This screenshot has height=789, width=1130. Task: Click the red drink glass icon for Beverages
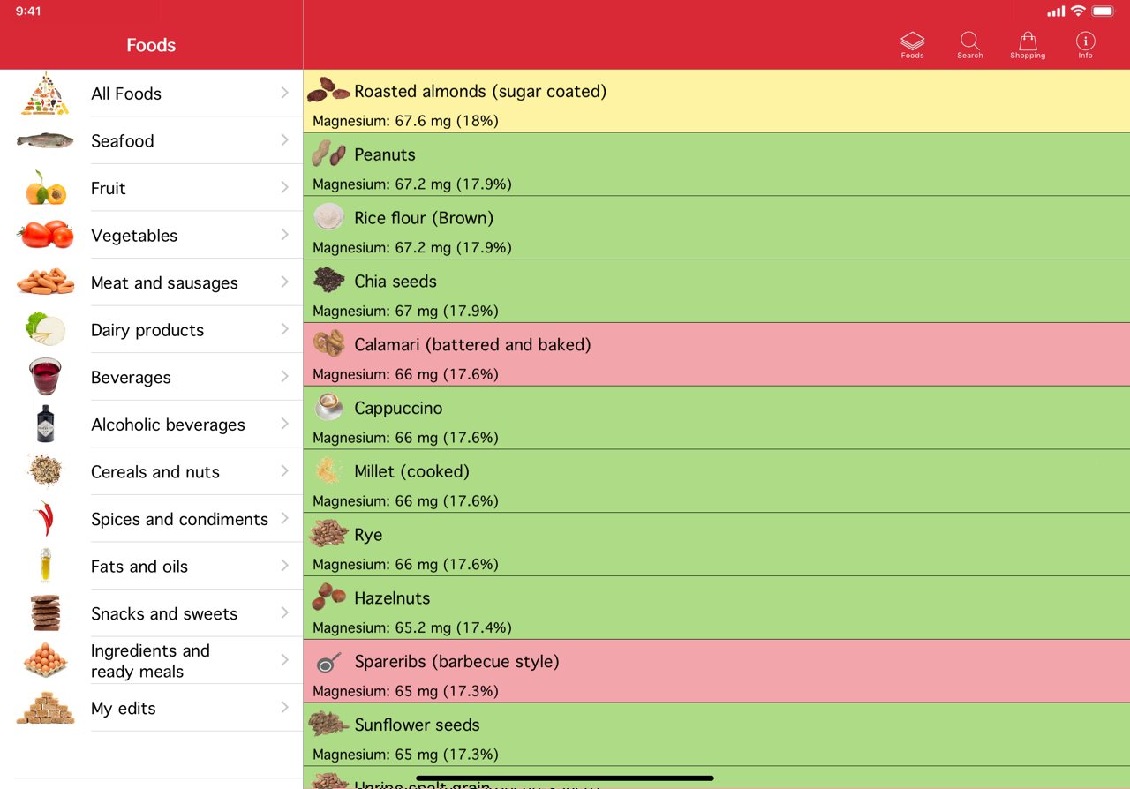(45, 377)
